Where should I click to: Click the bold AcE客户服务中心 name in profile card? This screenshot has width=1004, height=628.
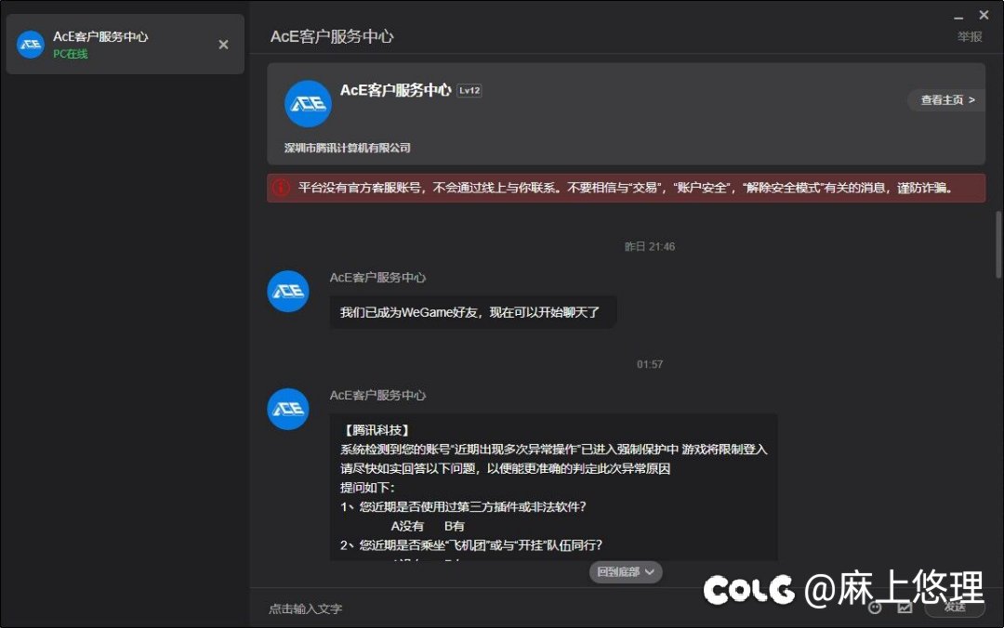[396, 90]
